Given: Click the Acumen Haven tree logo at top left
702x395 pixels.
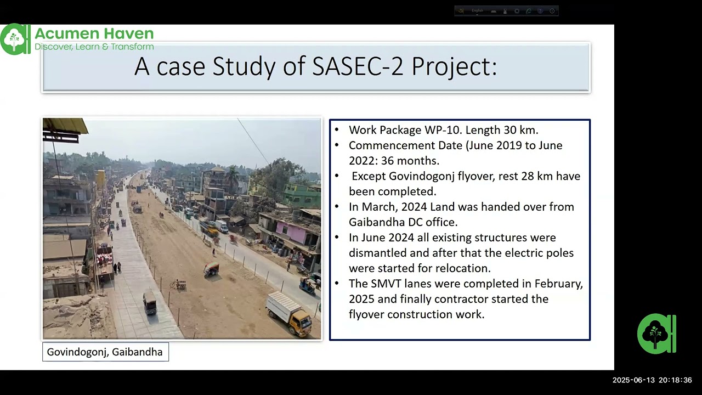Looking at the screenshot, I should 15,39.
